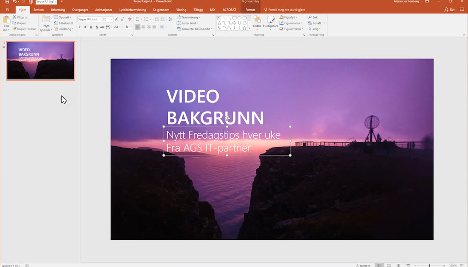
Task: Open the comments speech bubble icon
Action: tap(462, 10)
